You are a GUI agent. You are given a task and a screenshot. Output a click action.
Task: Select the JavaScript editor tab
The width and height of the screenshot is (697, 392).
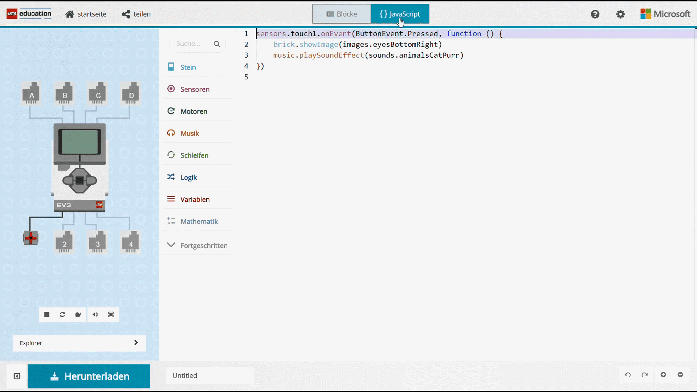pos(400,14)
